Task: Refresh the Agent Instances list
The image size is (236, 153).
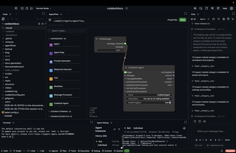Action: coord(115,129)
